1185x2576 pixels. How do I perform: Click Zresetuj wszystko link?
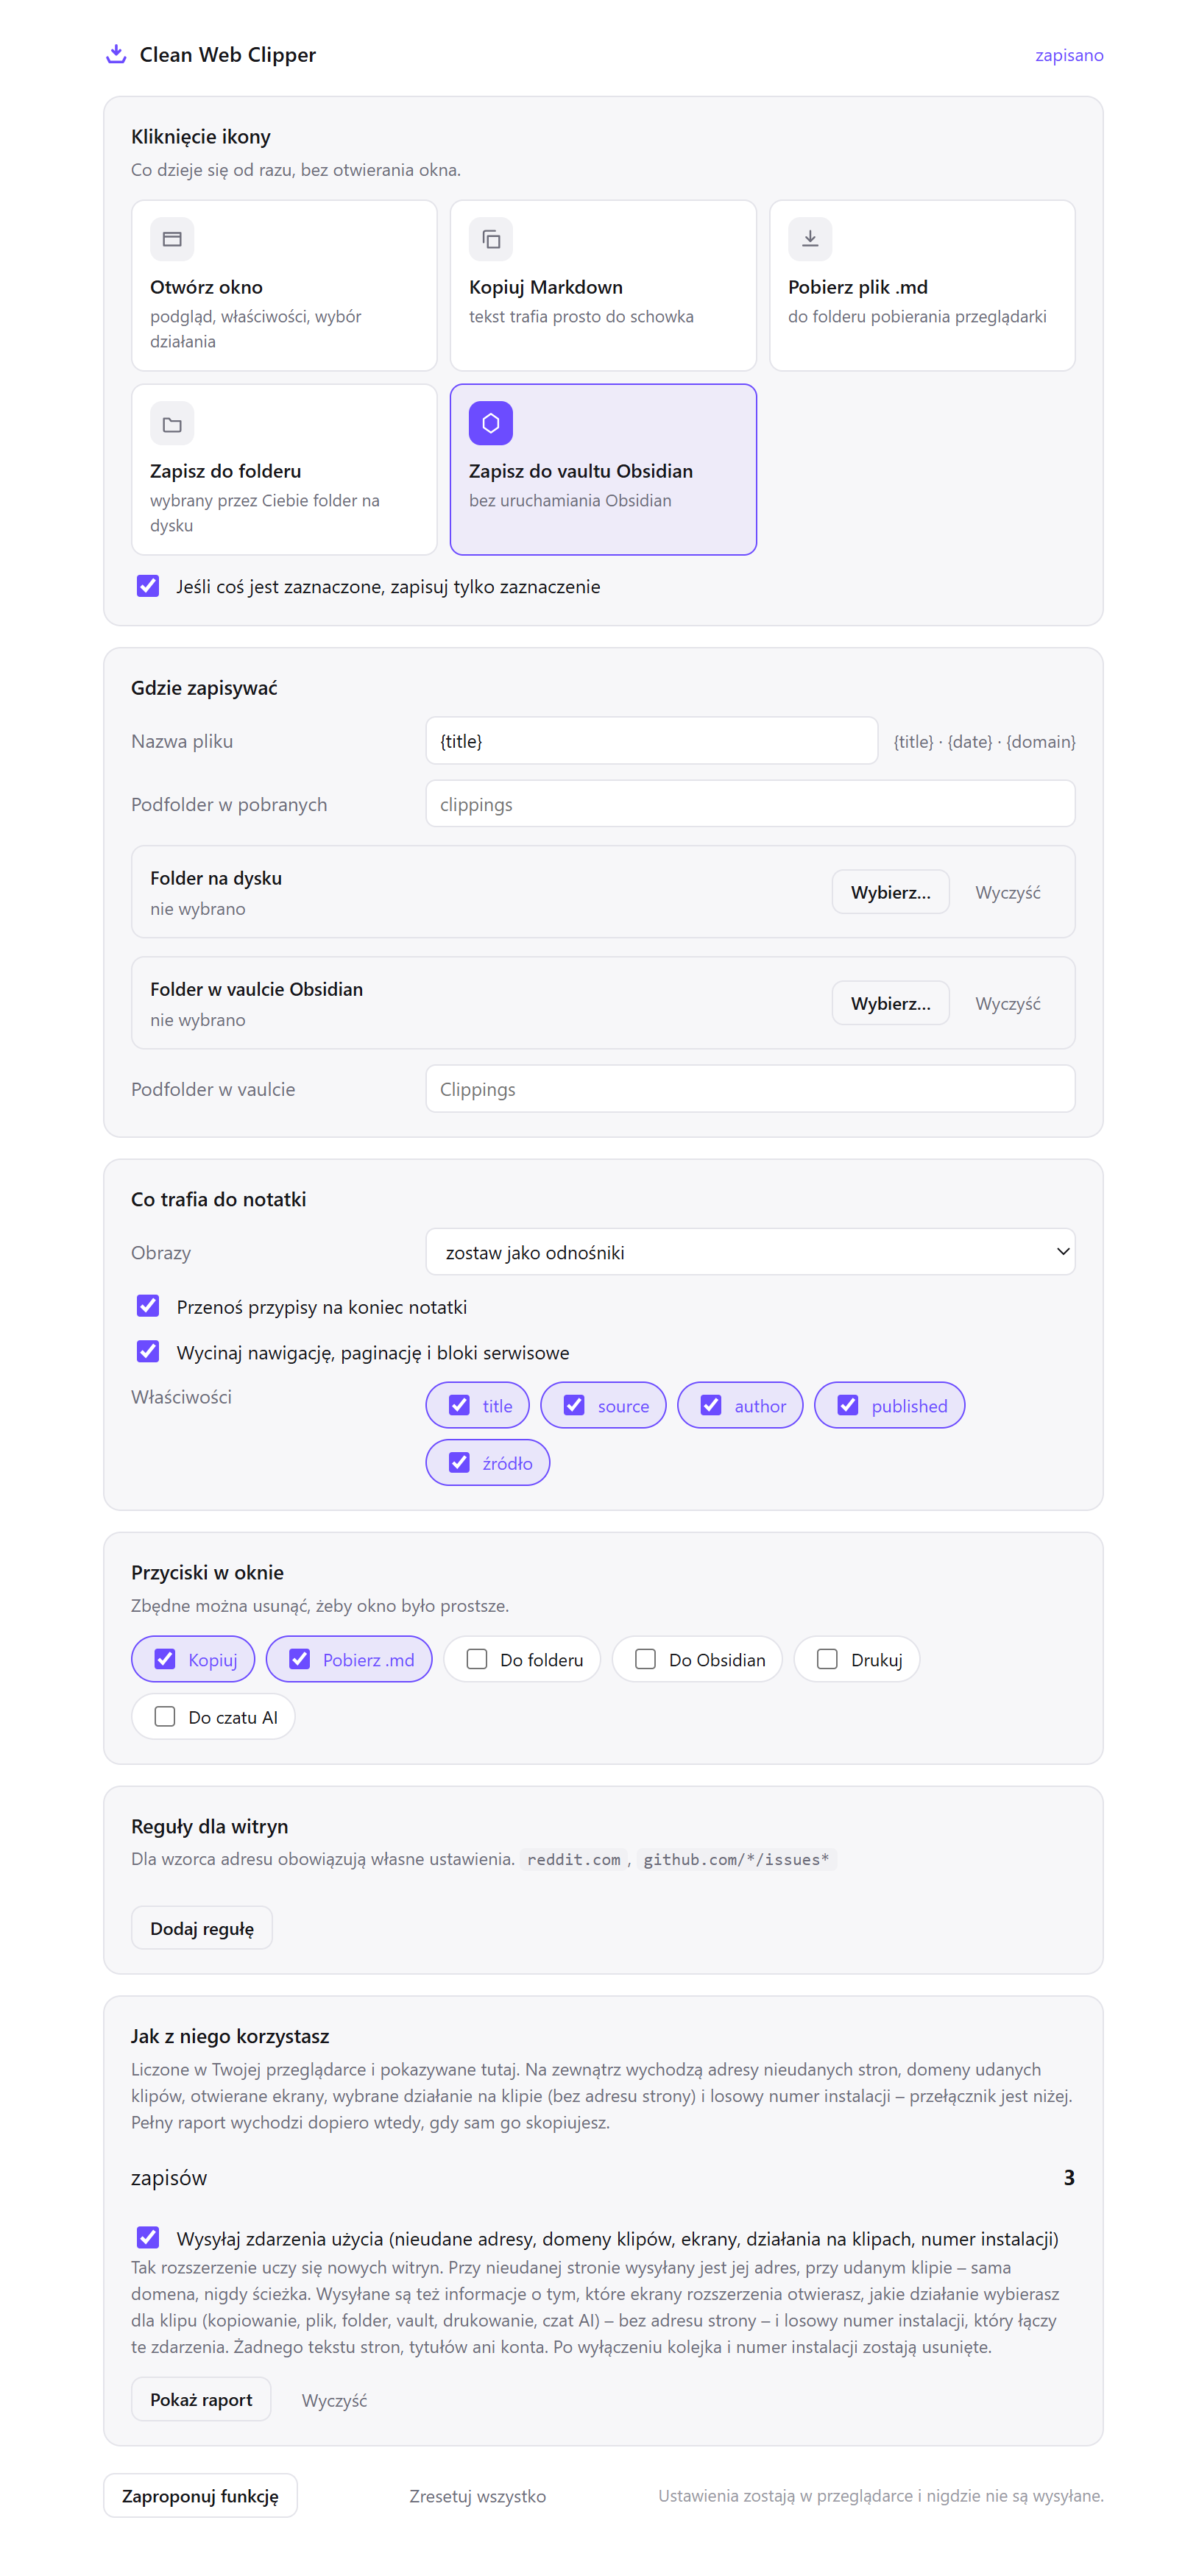[x=477, y=2495]
